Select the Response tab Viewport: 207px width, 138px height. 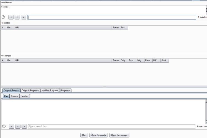(x=65, y=91)
